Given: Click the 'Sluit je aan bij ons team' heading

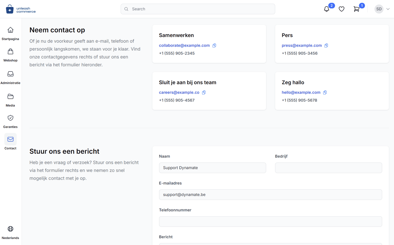Looking at the screenshot, I should click(188, 82).
